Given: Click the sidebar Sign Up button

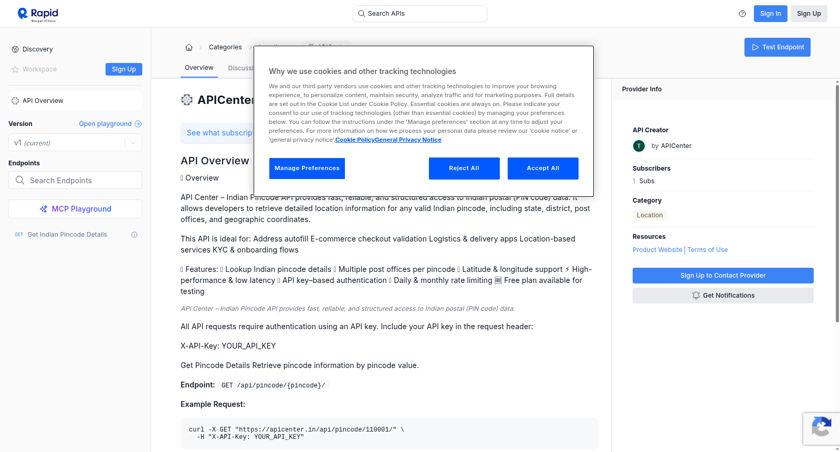Looking at the screenshot, I should [124, 69].
